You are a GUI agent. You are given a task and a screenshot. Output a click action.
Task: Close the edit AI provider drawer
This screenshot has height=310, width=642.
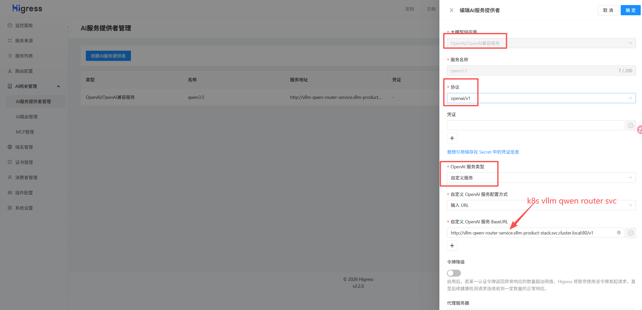(x=451, y=10)
